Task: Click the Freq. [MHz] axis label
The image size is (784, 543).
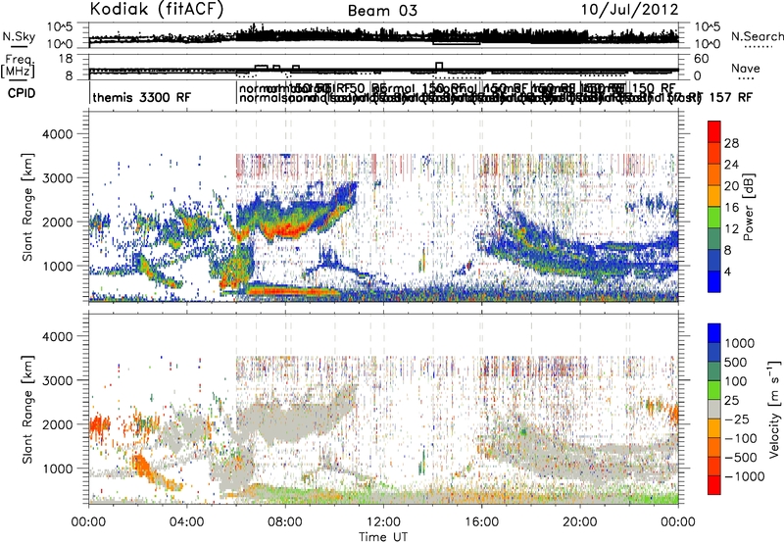Action: click(18, 66)
